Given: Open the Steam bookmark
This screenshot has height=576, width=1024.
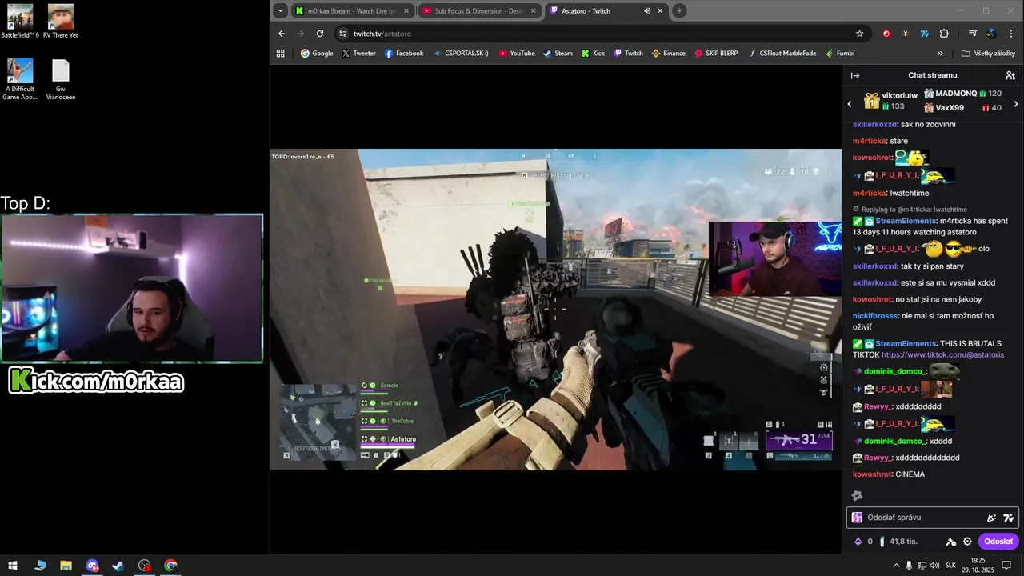Looking at the screenshot, I should (558, 54).
